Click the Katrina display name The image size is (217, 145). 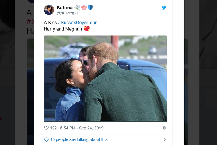click(x=65, y=8)
